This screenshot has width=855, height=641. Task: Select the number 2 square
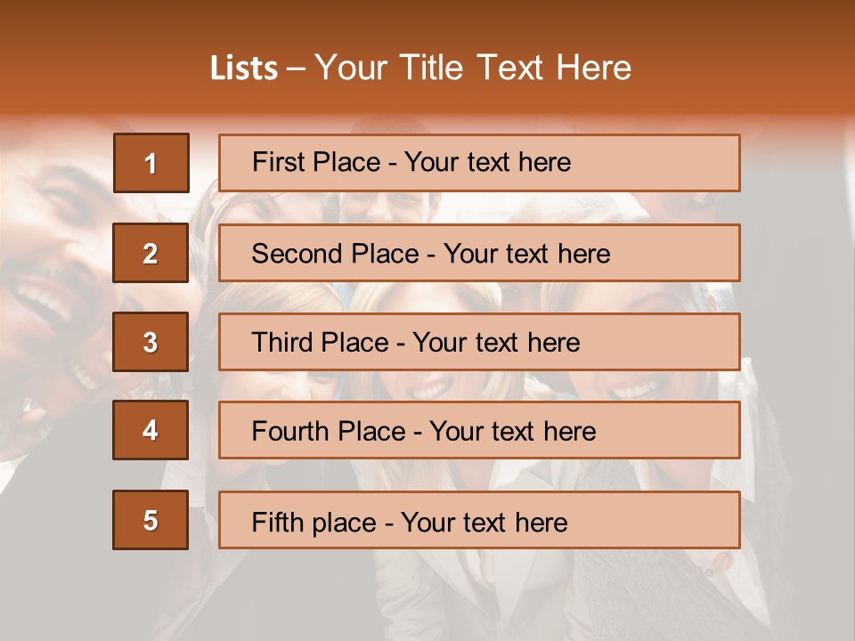pos(151,253)
